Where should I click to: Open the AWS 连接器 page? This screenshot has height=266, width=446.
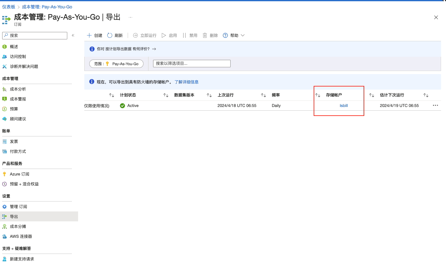click(x=21, y=237)
